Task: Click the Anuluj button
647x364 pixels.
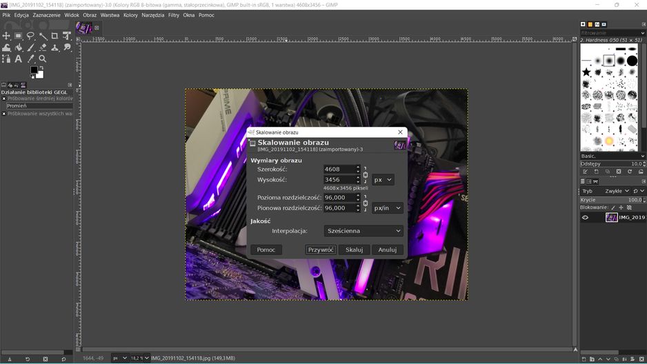Action: 388,250
